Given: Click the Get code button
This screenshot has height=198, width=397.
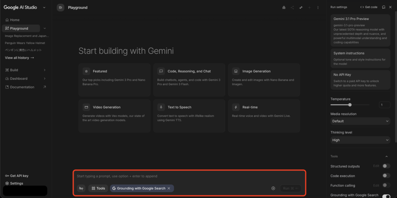Looking at the screenshot, I should [x=369, y=7].
